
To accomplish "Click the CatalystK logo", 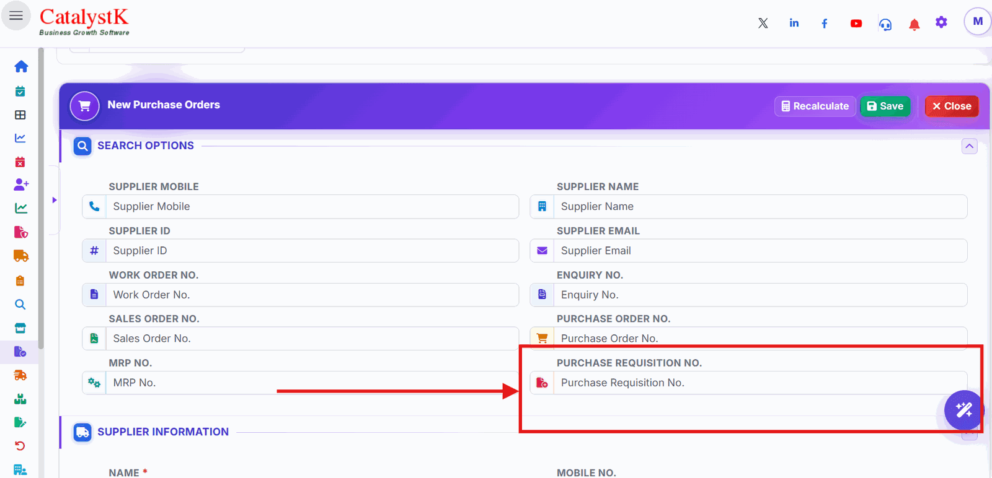I will tap(84, 22).
